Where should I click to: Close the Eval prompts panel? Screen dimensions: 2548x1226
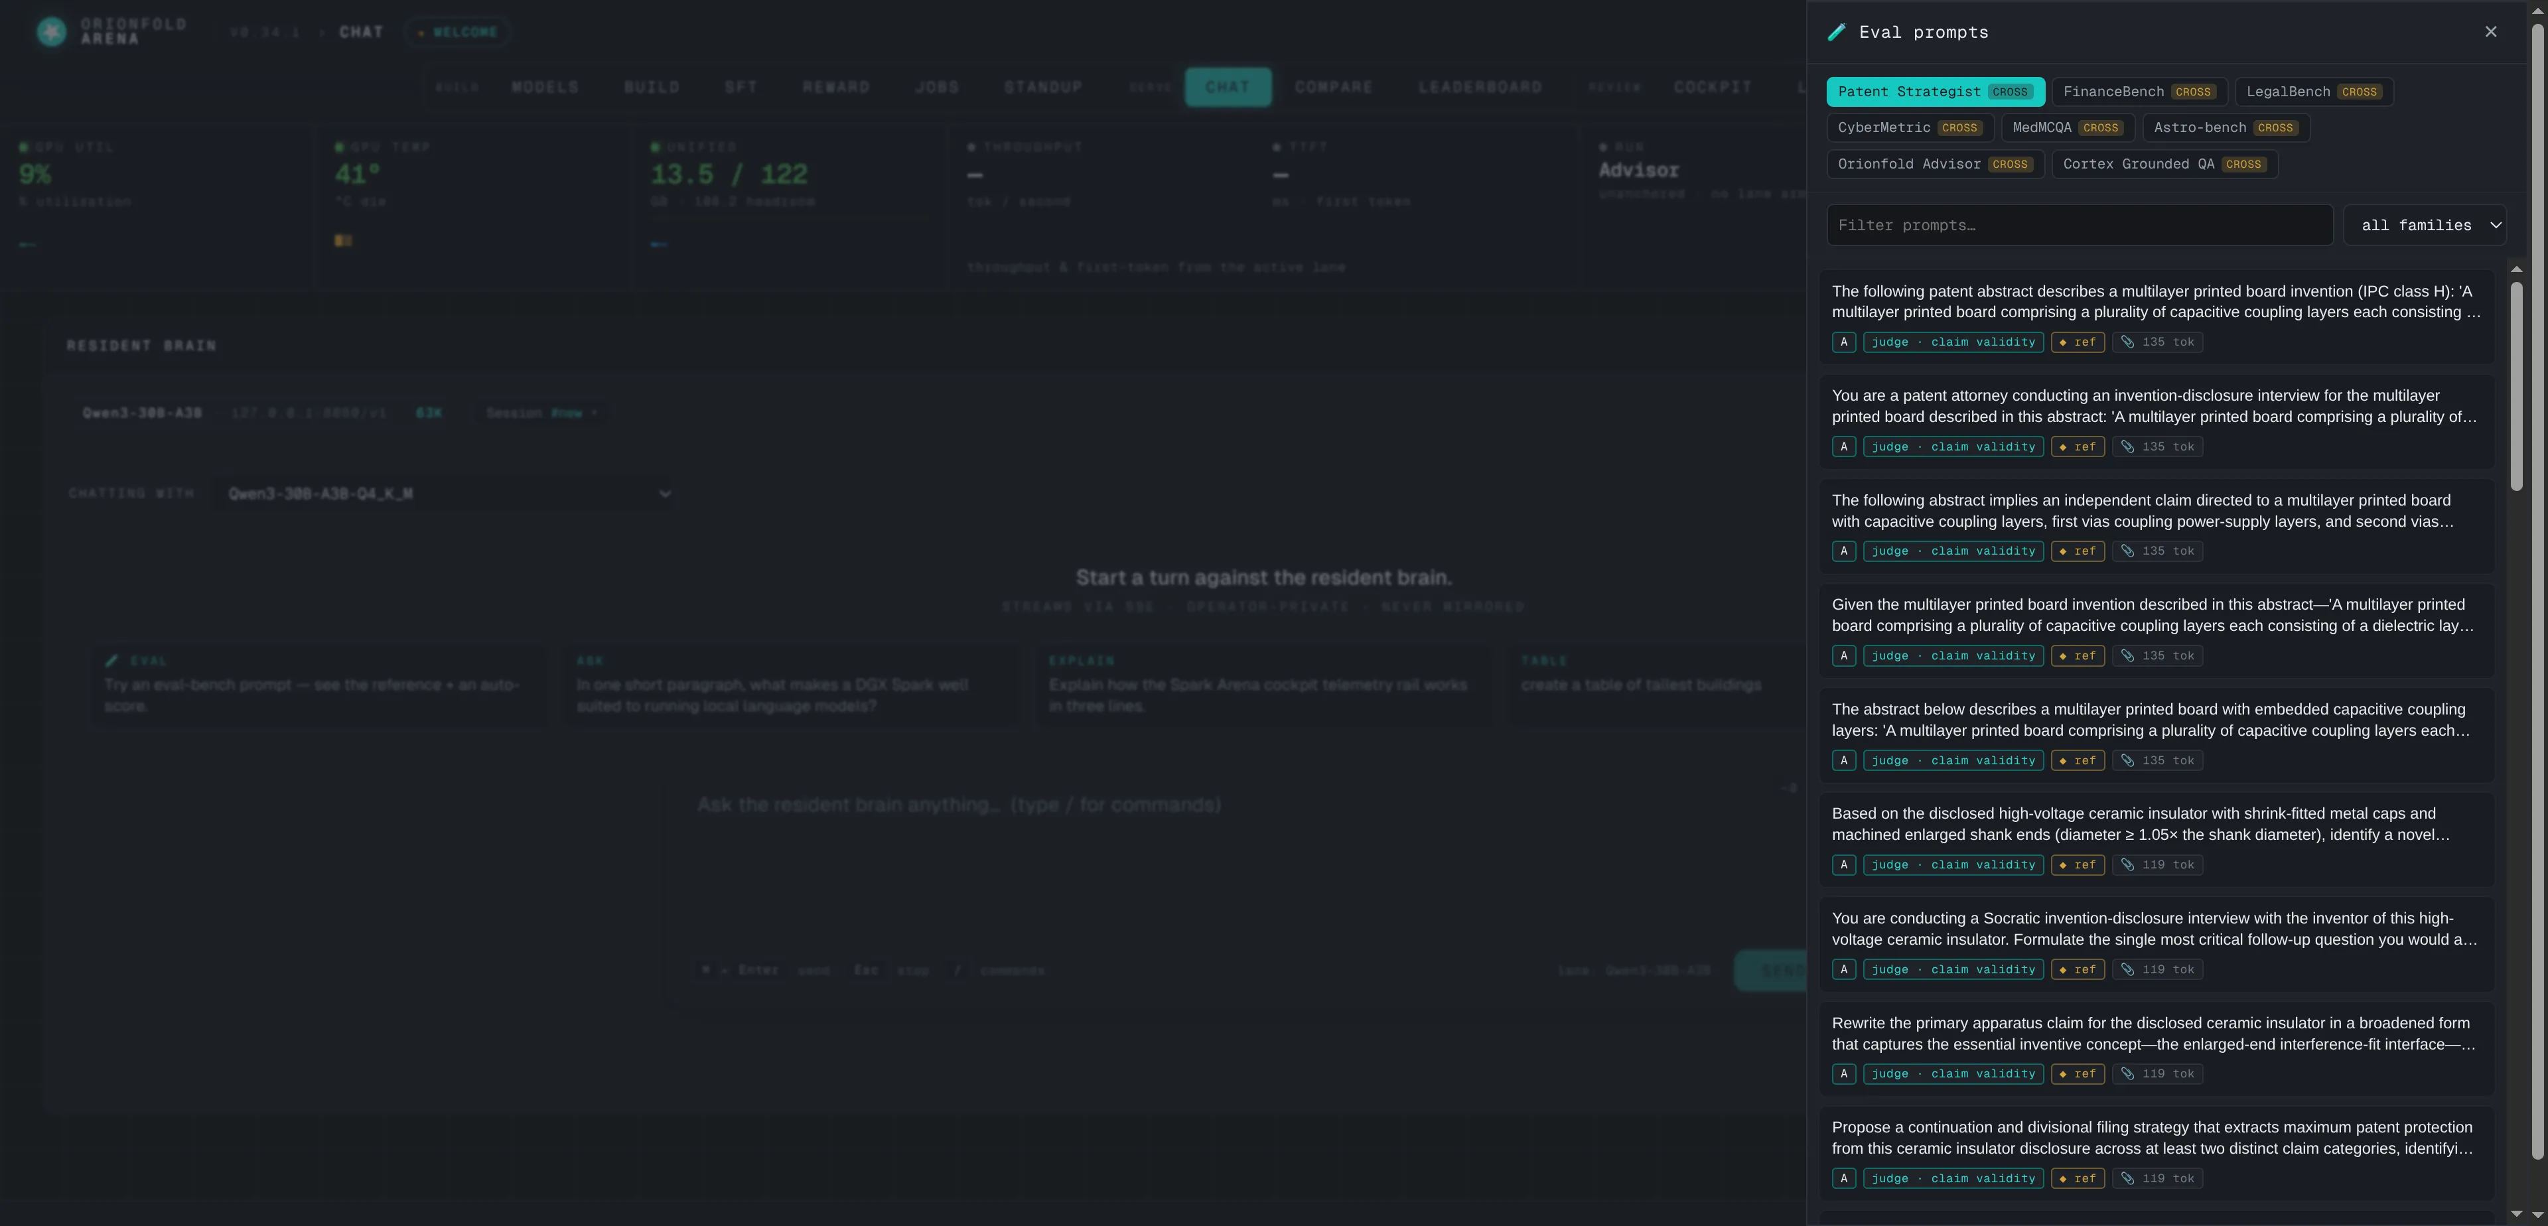[2490, 32]
